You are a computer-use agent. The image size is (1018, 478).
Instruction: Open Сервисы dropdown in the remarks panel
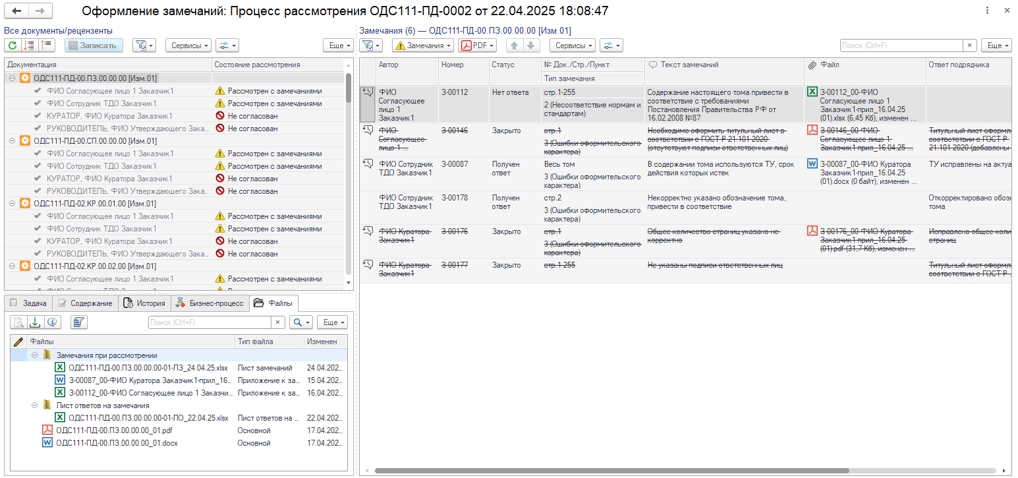[572, 45]
